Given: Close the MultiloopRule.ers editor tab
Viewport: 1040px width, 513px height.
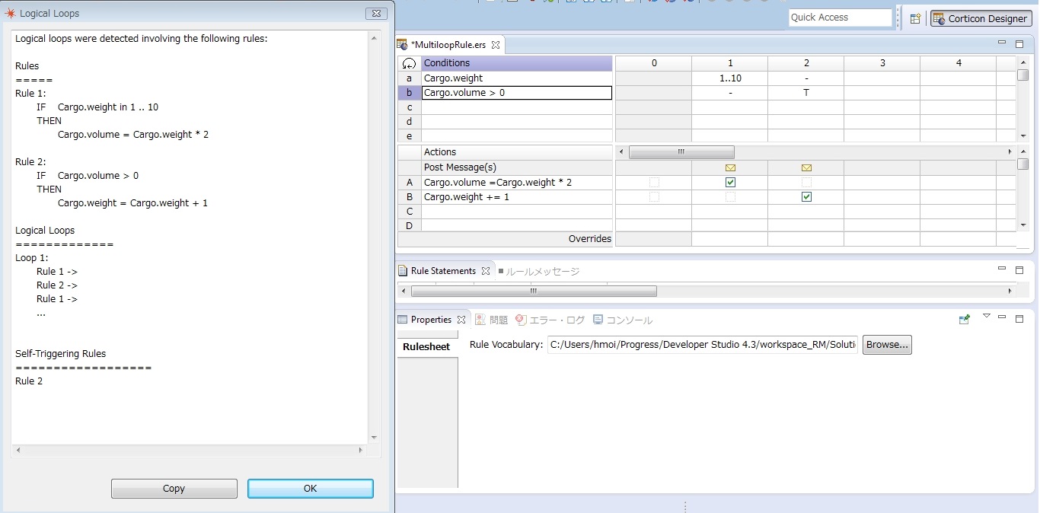Looking at the screenshot, I should [x=496, y=45].
